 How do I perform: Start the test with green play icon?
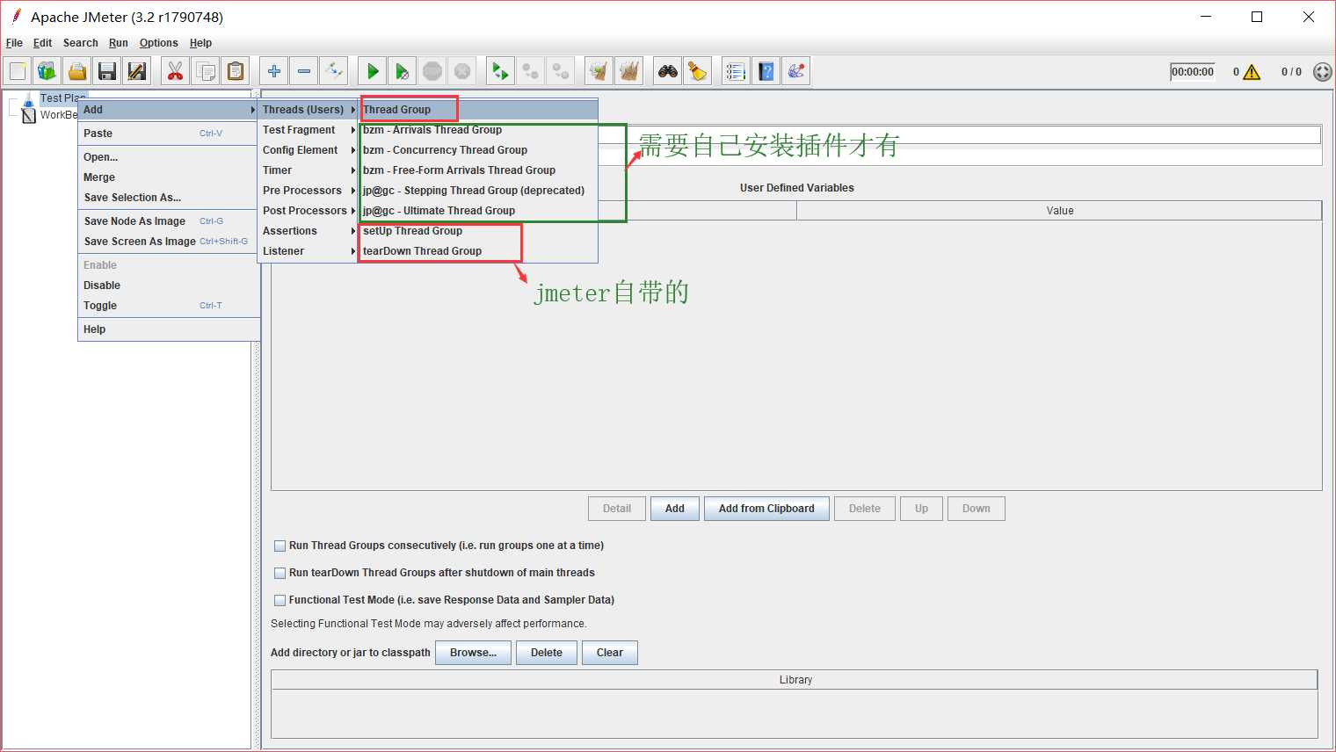(373, 71)
